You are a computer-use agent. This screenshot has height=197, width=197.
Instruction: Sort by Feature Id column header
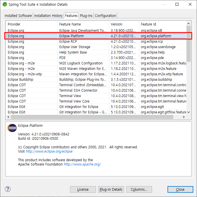163,24
